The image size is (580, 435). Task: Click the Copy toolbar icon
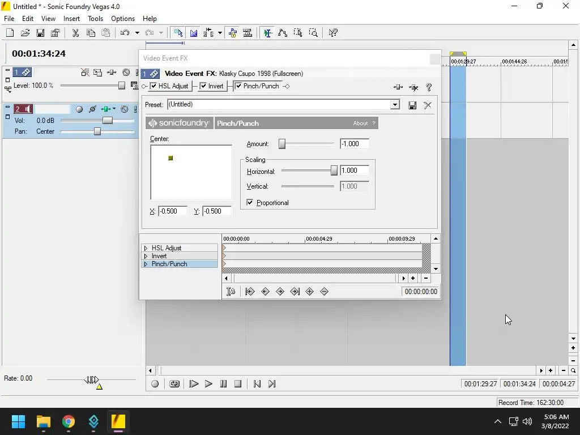coord(91,33)
